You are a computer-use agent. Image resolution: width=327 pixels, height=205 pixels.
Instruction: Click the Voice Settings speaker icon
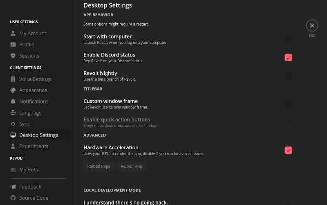click(13, 79)
